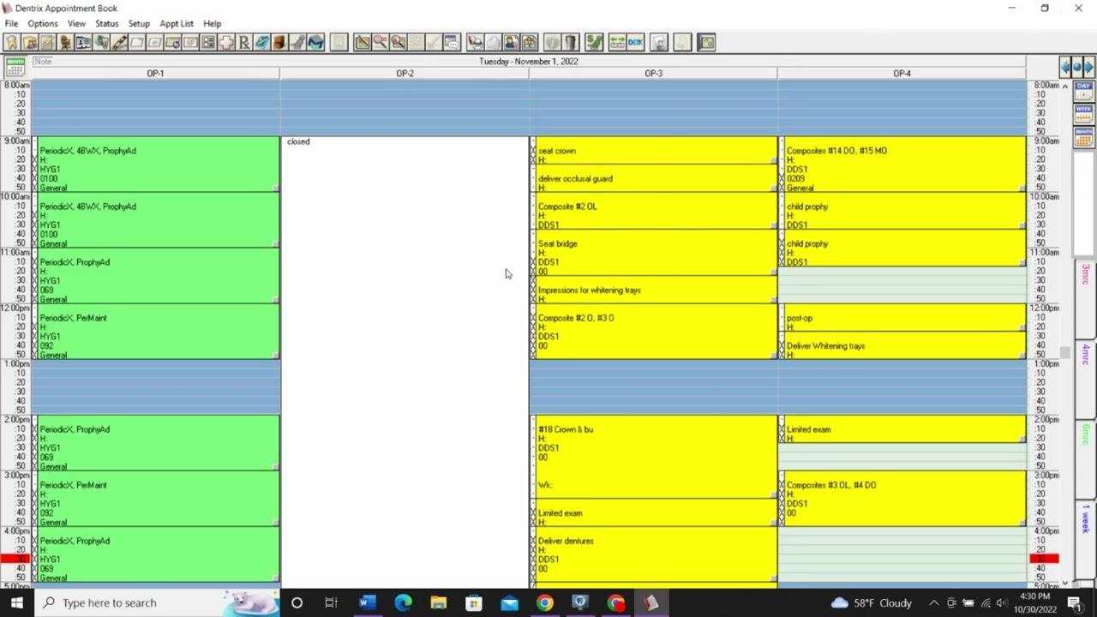The image size is (1097, 617).
Task: Select the deliver occlusal guard appointment
Action: (x=653, y=178)
